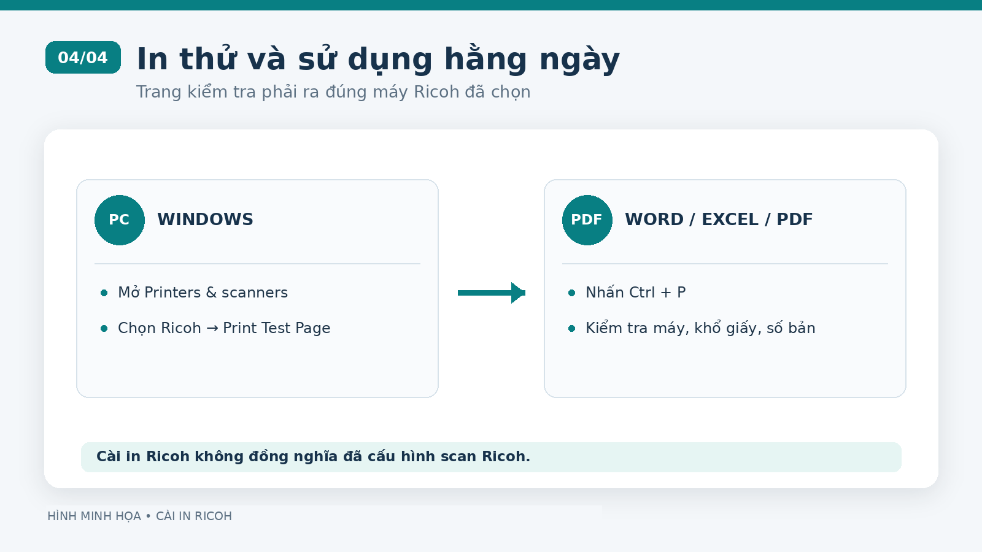The width and height of the screenshot is (982, 552).
Task: Click the round PDF icon
Action: coord(587,220)
